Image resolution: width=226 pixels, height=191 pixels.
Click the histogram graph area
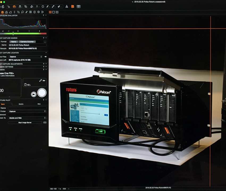click(x=23, y=23)
